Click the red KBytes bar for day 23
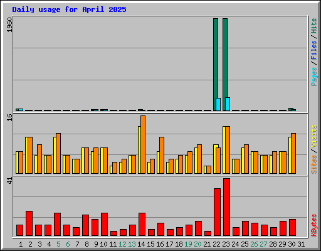Image resolution: width=321 pixels, height=251 pixels. click(x=226, y=207)
